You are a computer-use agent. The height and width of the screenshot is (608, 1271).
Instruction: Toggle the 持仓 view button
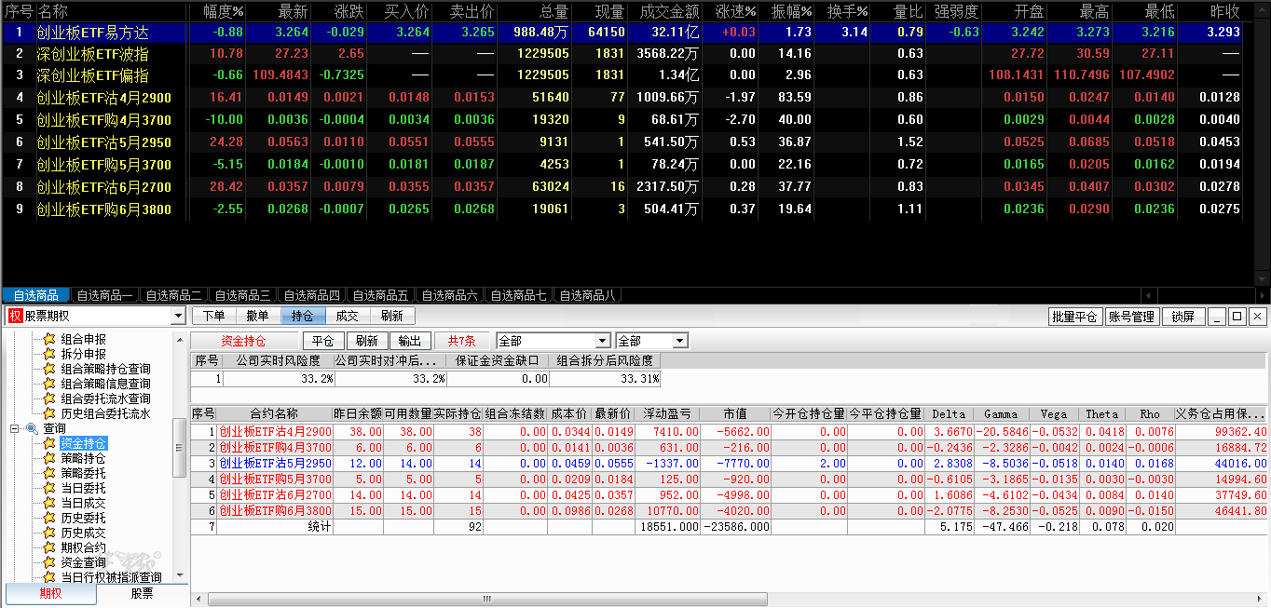[303, 317]
